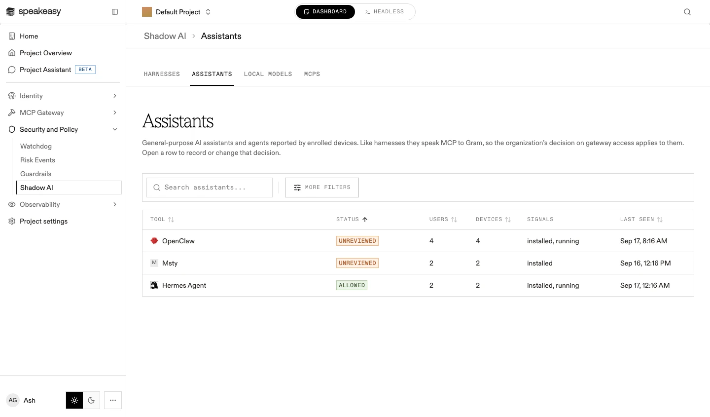This screenshot has height=417, width=710.
Task: Open Risk Events in sidebar
Action: tap(37, 160)
